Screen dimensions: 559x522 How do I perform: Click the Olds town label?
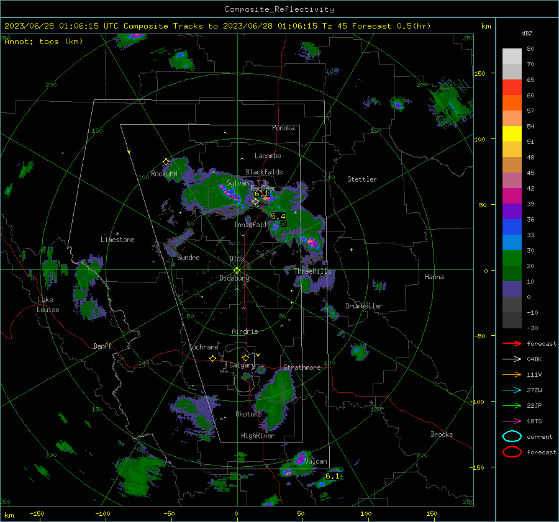point(237,259)
